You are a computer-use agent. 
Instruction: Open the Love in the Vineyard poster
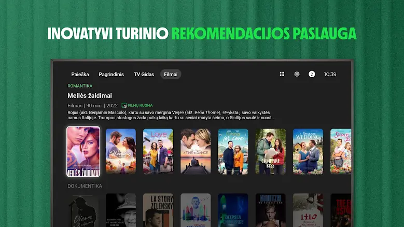coord(158,151)
